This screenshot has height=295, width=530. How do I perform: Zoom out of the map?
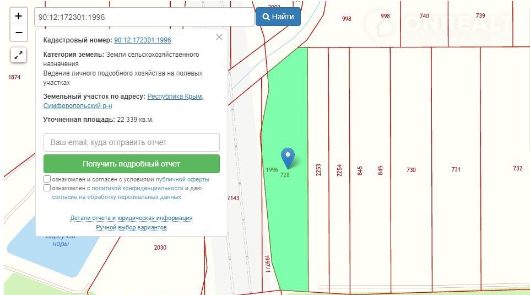[19, 33]
